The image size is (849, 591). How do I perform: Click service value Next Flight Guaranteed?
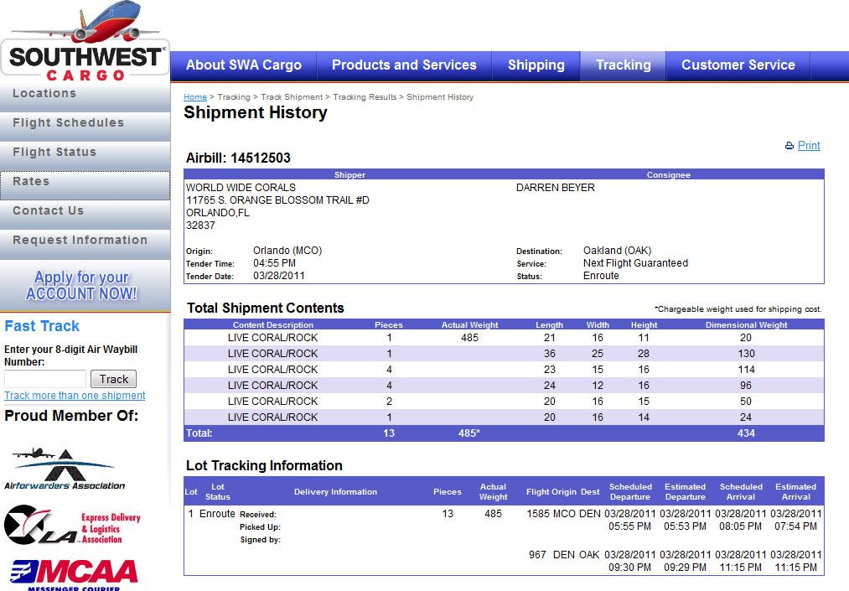[x=635, y=263]
